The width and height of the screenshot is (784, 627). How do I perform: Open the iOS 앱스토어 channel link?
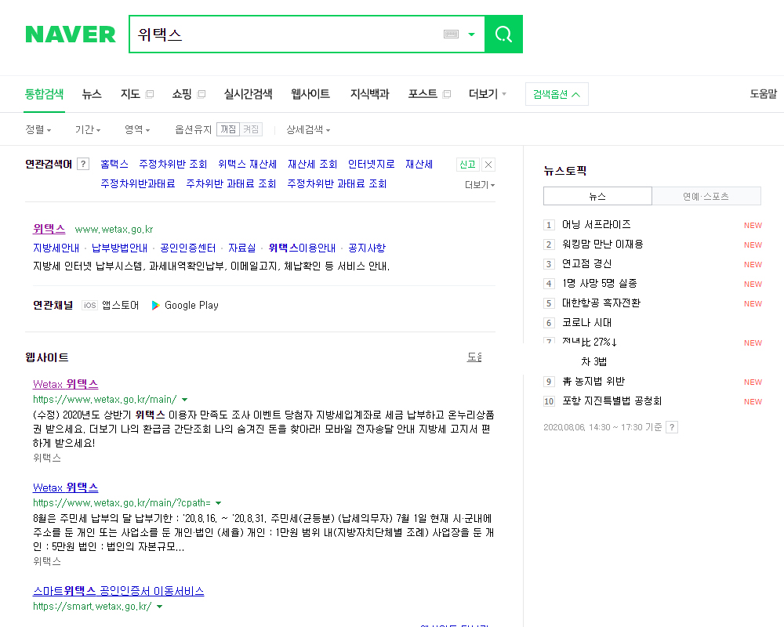tap(111, 305)
